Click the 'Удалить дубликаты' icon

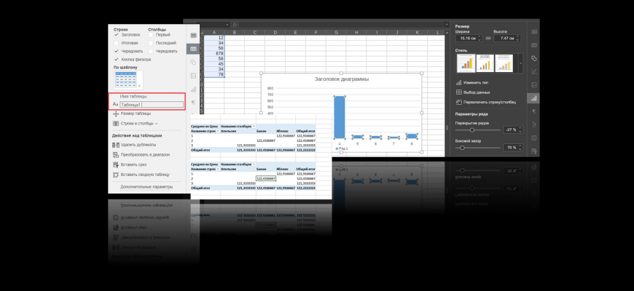click(116, 145)
